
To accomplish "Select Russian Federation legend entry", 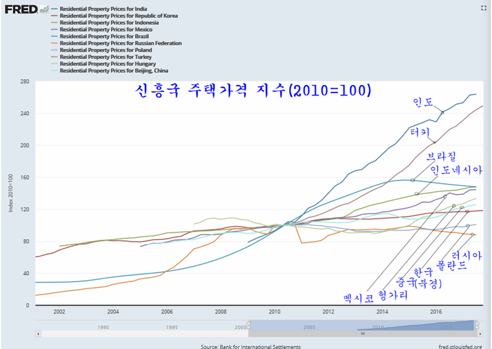I will pos(120,43).
